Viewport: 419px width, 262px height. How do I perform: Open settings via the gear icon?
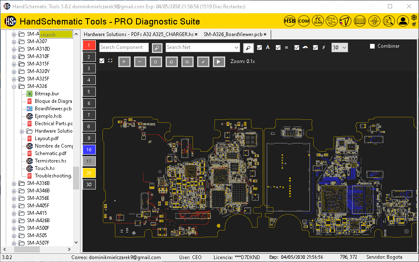(x=414, y=18)
